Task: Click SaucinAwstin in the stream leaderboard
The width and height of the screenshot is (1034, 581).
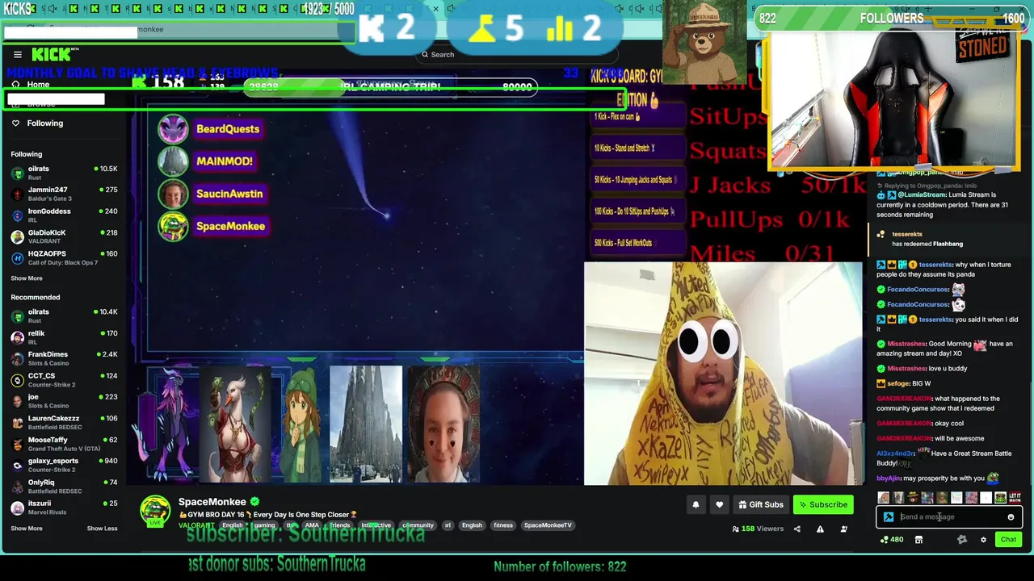Action: (229, 194)
